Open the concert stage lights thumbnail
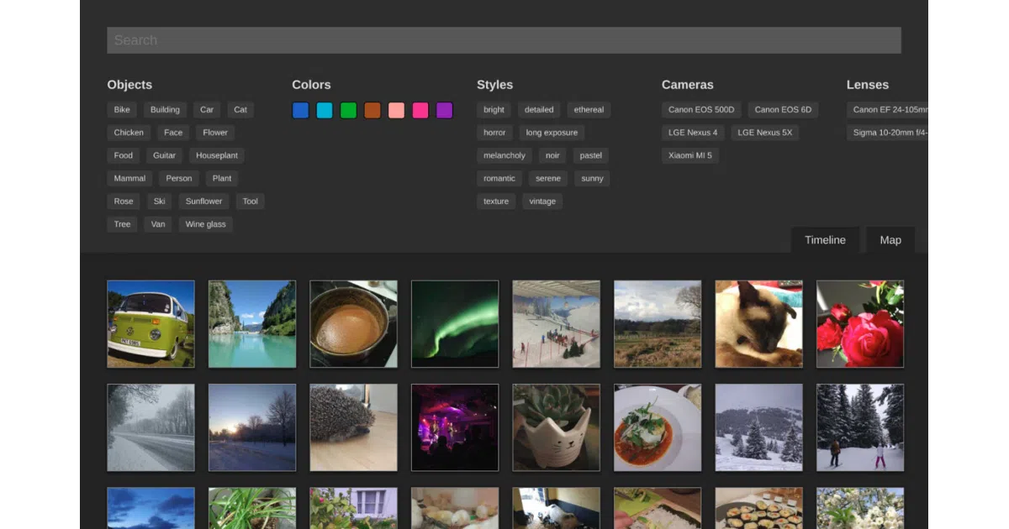 coord(455,427)
